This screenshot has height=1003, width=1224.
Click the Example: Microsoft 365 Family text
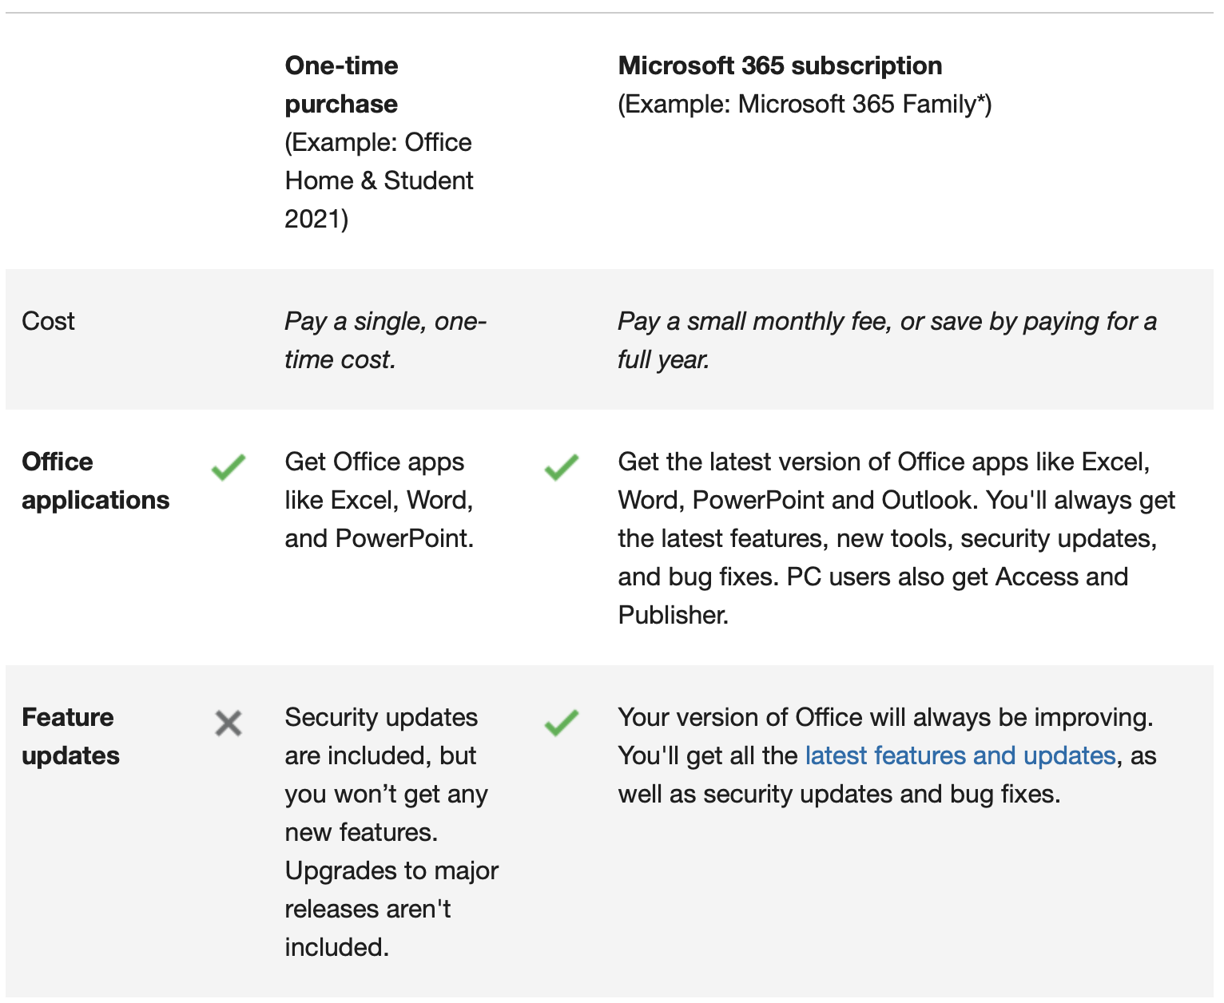pos(805,104)
